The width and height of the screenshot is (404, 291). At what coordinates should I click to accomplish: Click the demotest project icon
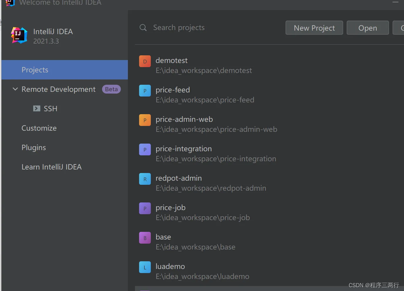(x=145, y=61)
